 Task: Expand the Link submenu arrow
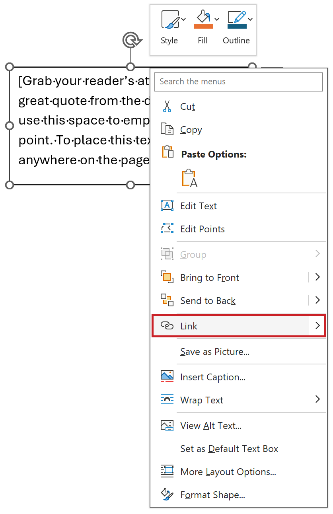(x=317, y=326)
